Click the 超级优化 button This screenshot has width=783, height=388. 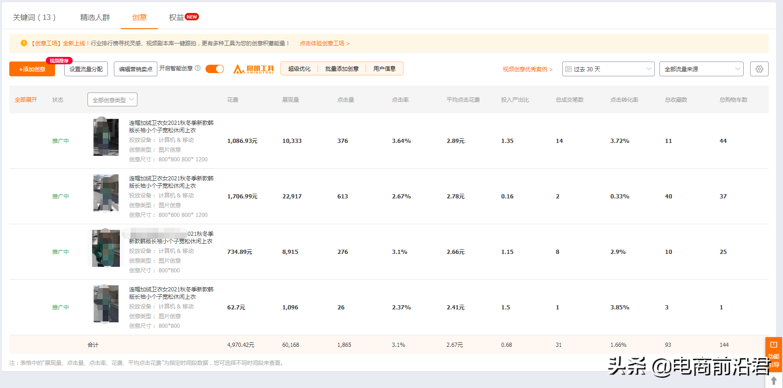tap(299, 68)
